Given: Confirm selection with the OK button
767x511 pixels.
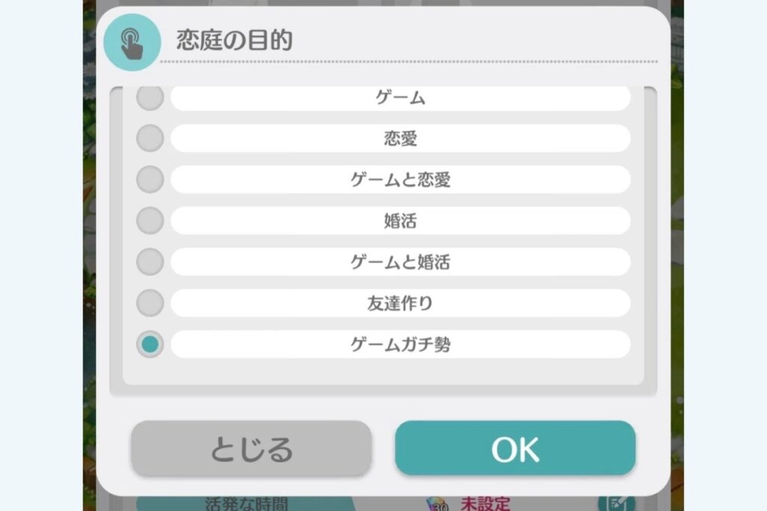Looking at the screenshot, I should [x=515, y=448].
